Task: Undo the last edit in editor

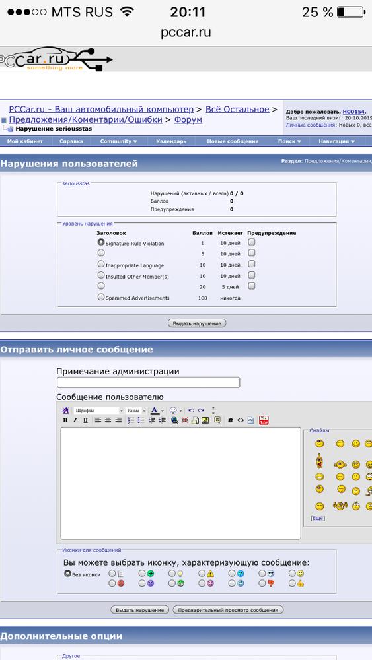Action: [191, 411]
